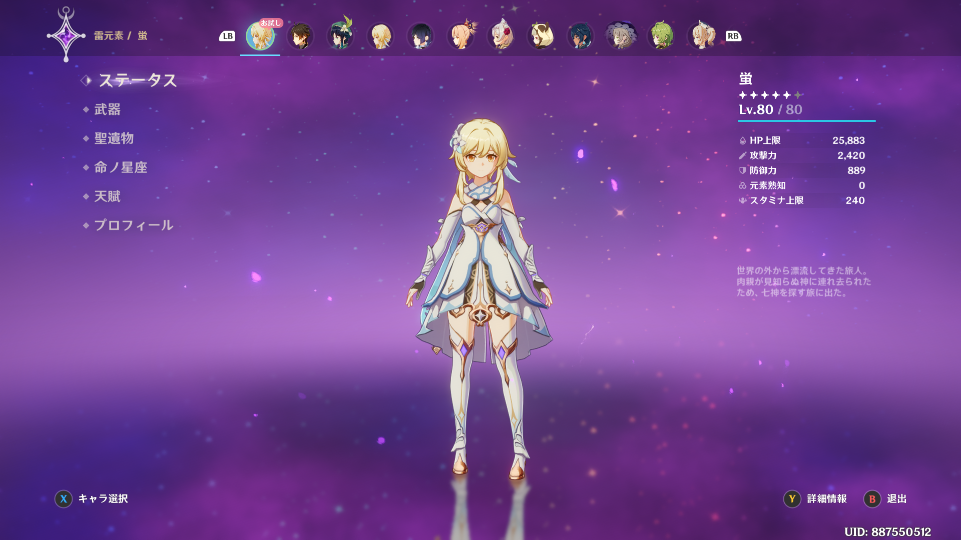
Task: Click the X button icon for キャラ選択
Action: 64,499
